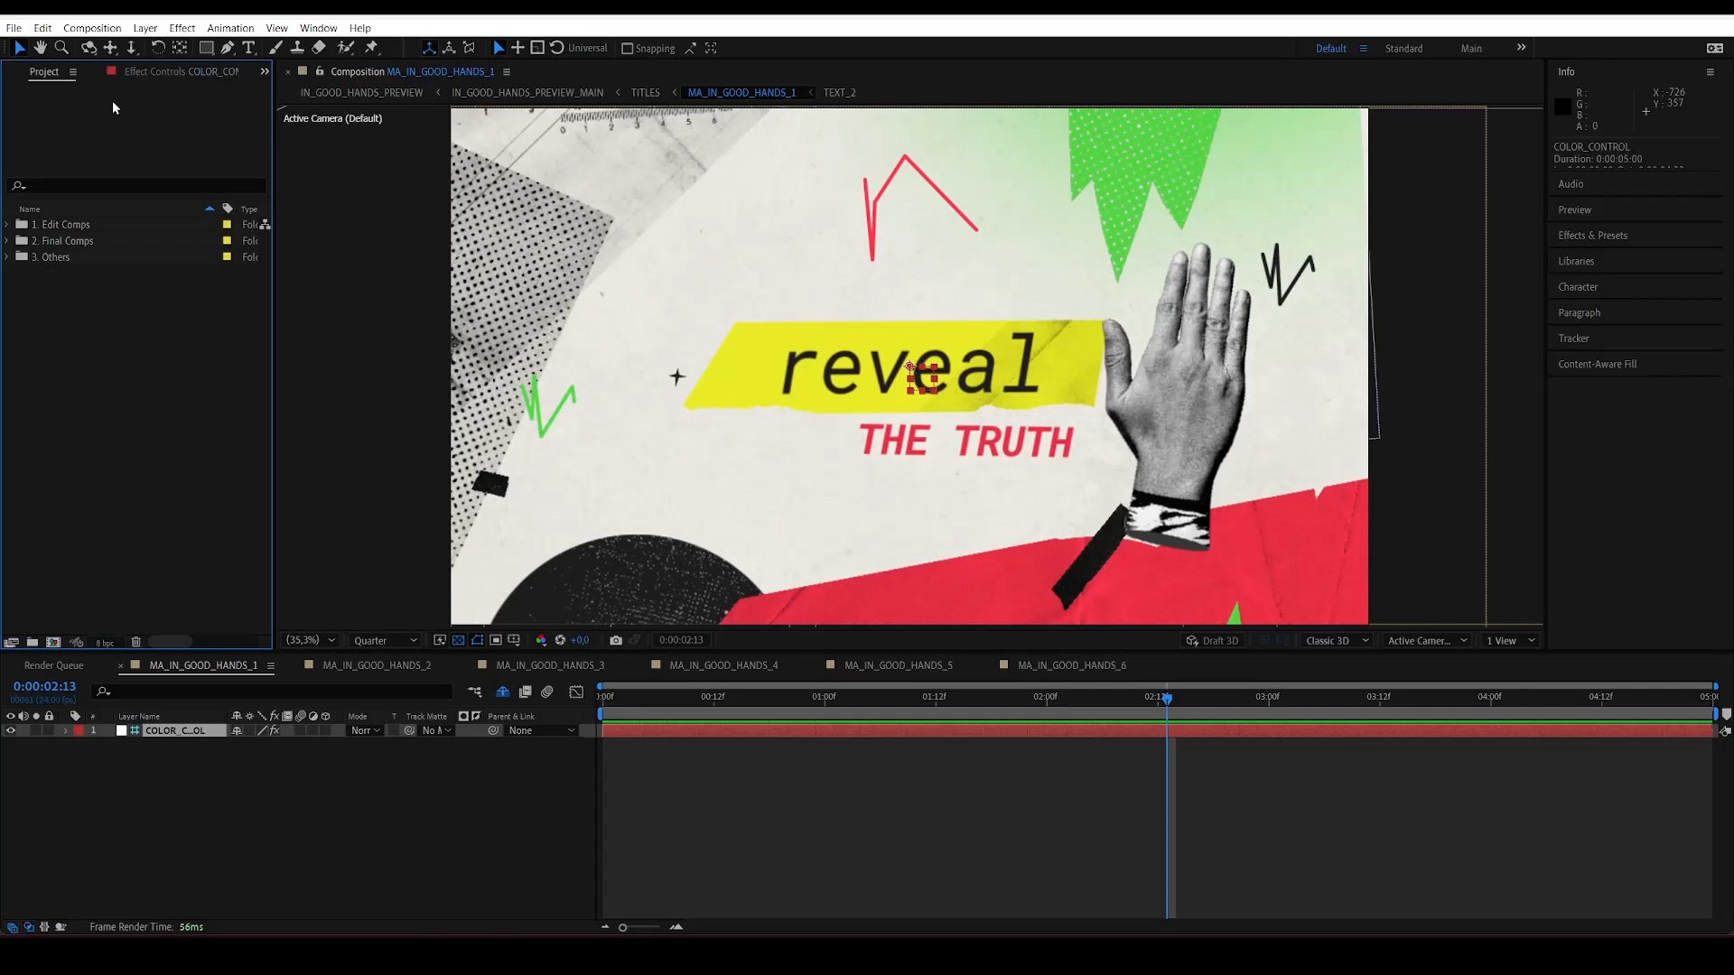This screenshot has height=975, width=1734.
Task: Open the Quarter resolution dropdown
Action: 385,641
